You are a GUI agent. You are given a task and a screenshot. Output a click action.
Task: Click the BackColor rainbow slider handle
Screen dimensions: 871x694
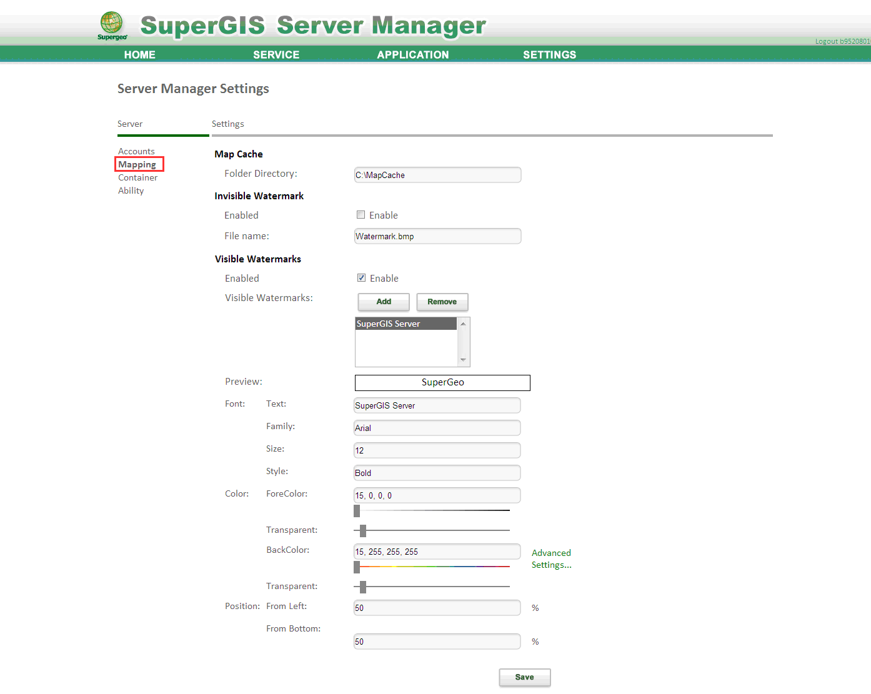357,567
